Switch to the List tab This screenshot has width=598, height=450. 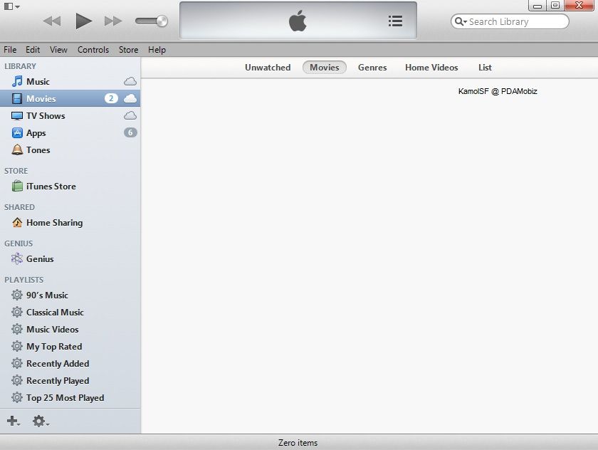pos(485,68)
